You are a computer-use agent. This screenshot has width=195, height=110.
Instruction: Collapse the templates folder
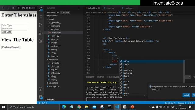click(55, 29)
